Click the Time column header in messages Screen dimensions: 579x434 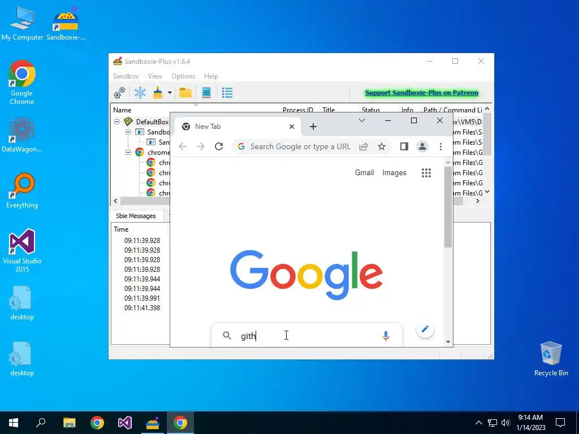click(121, 229)
